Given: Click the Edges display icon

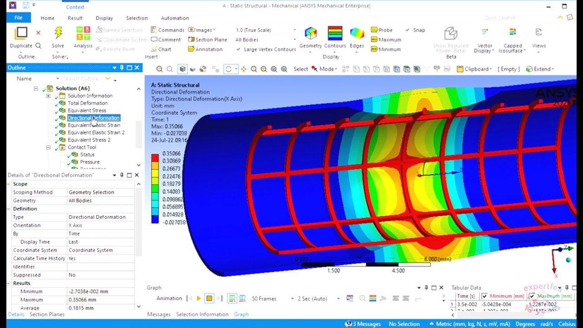Looking at the screenshot, I should click(x=357, y=33).
